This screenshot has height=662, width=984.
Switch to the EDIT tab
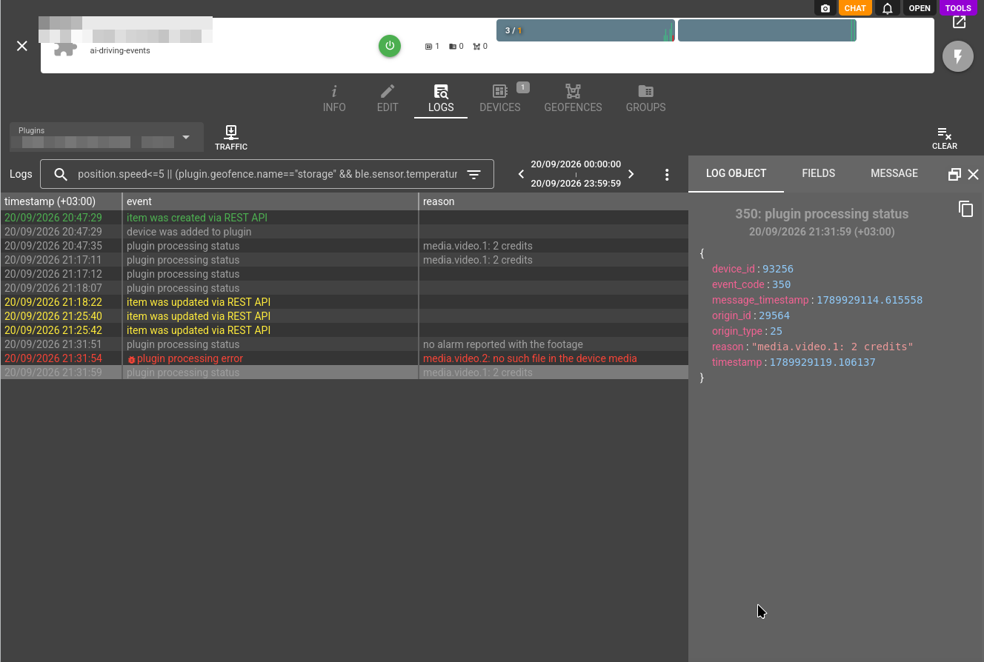point(388,98)
